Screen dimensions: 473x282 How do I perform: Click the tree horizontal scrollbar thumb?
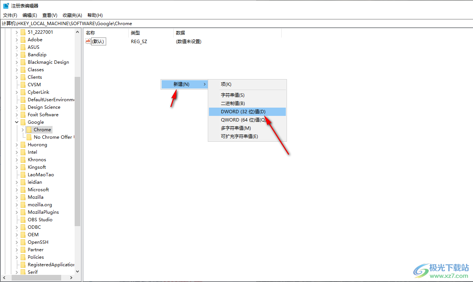[36, 278]
